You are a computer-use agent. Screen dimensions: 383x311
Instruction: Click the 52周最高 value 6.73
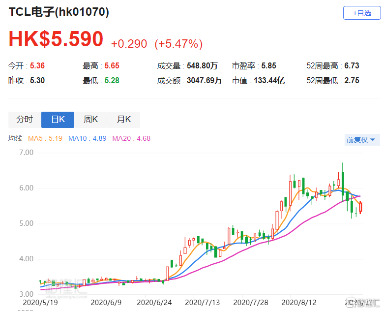point(352,65)
